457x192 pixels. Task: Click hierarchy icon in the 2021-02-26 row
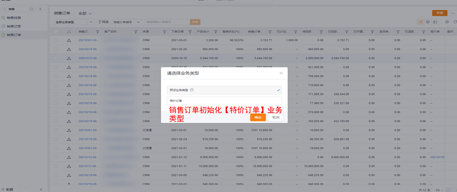point(69,49)
